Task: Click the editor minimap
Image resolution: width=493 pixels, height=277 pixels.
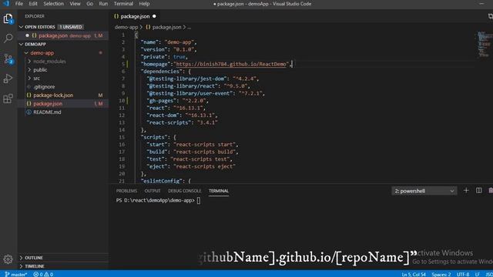Action: coord(484,44)
